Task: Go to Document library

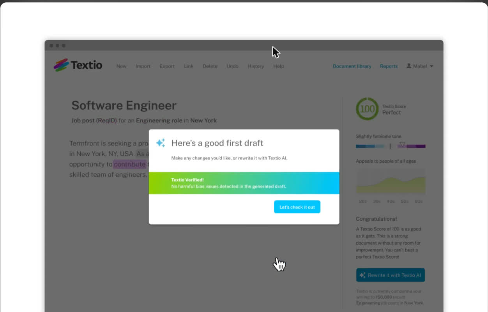Action: [352, 66]
